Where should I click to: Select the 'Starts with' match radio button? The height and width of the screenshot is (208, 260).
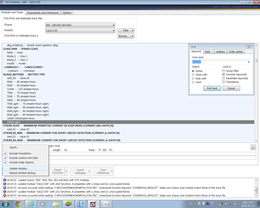[x=193, y=75]
